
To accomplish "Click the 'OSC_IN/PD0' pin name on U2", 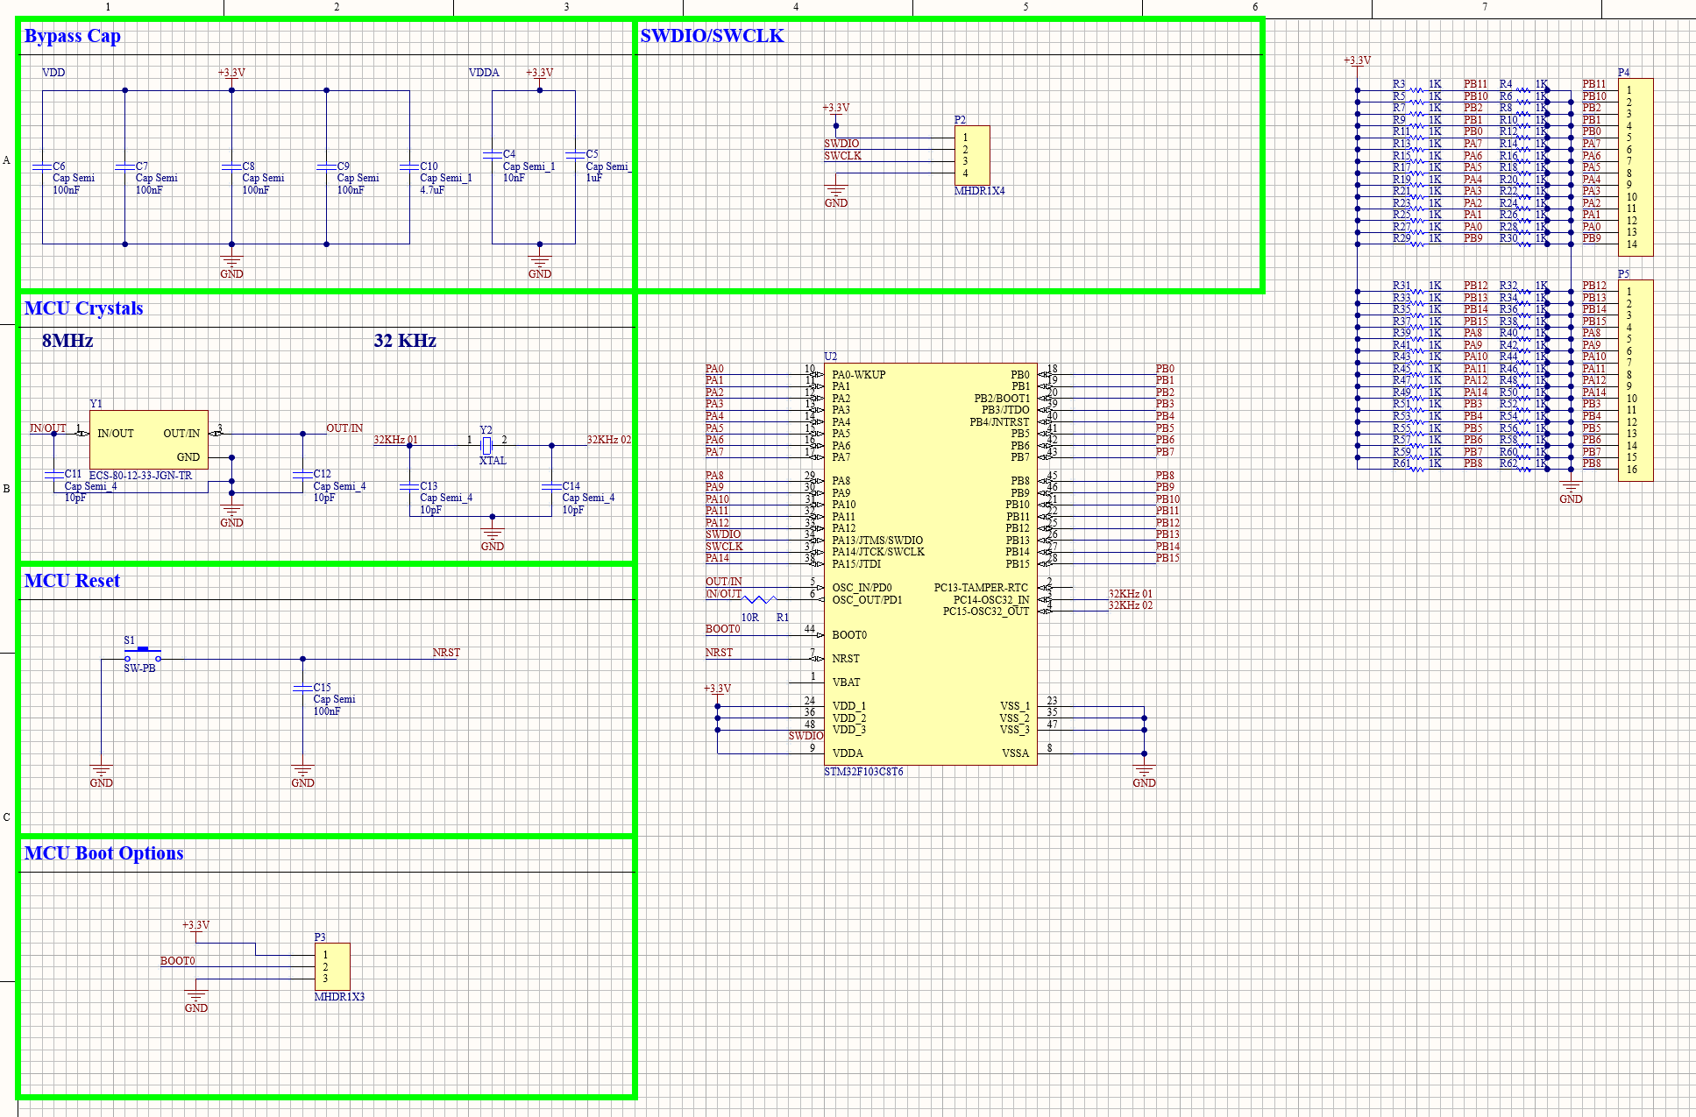I will click(x=862, y=588).
